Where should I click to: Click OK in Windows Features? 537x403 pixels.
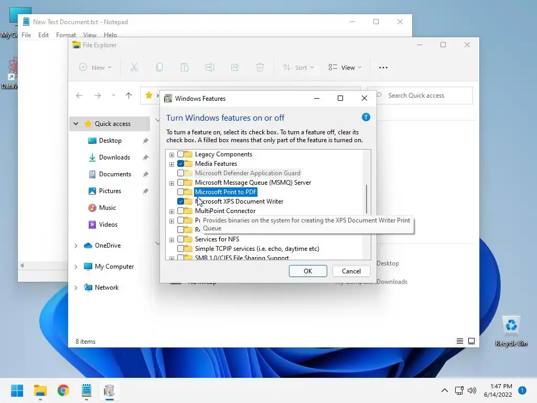pyautogui.click(x=308, y=271)
